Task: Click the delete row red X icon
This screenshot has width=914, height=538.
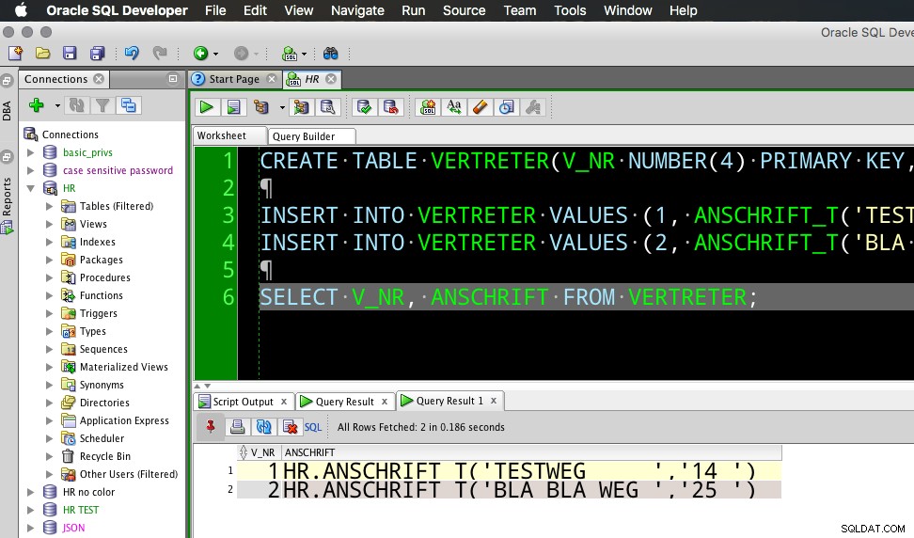Action: [290, 427]
